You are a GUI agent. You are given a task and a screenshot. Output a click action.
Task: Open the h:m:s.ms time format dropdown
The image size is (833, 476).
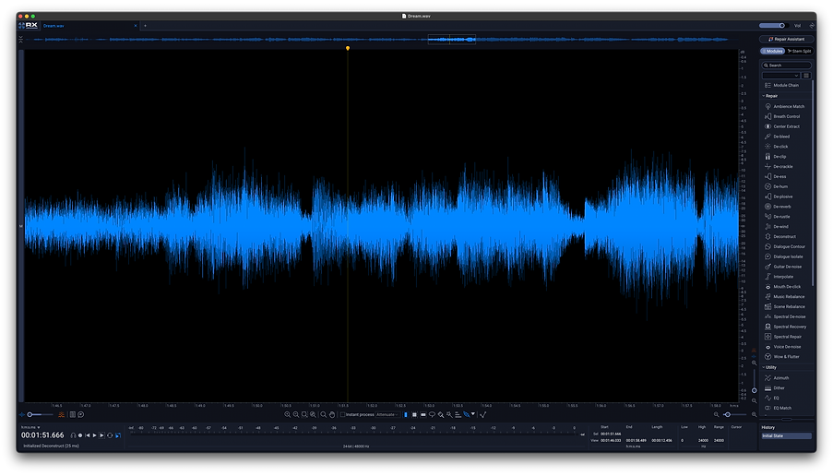tap(30, 427)
